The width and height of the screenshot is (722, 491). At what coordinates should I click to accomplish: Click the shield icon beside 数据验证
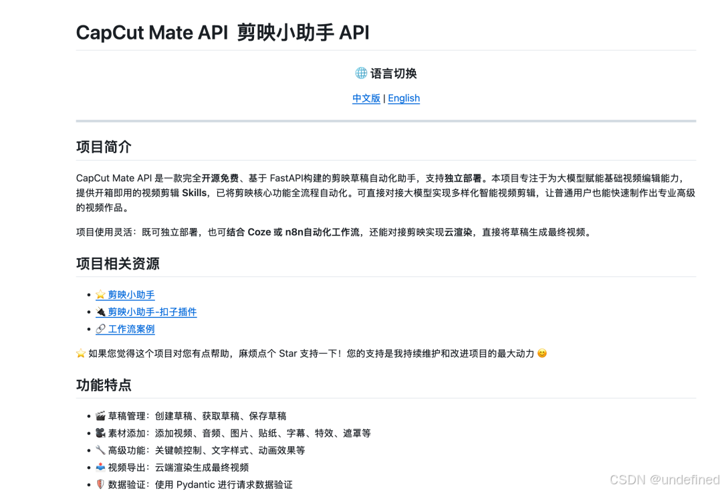100,484
